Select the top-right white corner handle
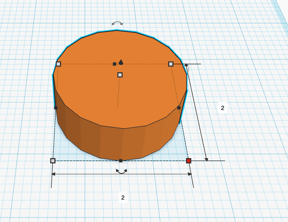 point(171,64)
